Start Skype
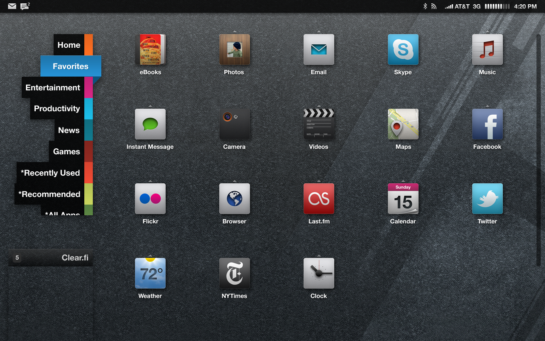The width and height of the screenshot is (545, 341). point(403,49)
